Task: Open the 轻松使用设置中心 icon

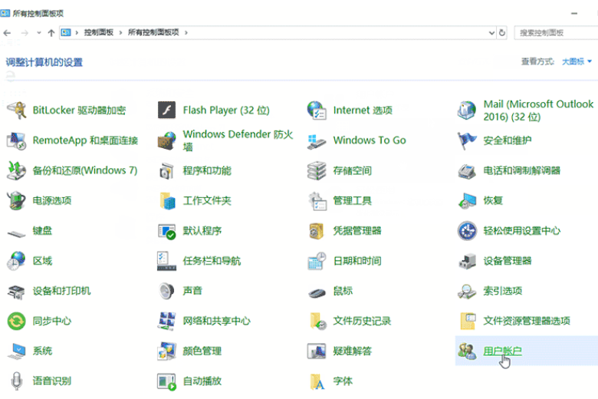Action: pos(467,231)
